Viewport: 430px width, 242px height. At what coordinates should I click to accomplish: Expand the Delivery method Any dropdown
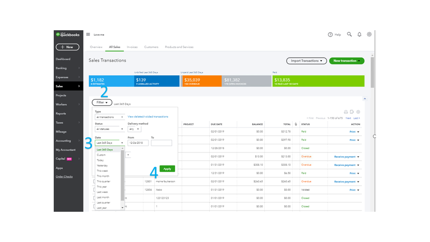click(x=134, y=129)
